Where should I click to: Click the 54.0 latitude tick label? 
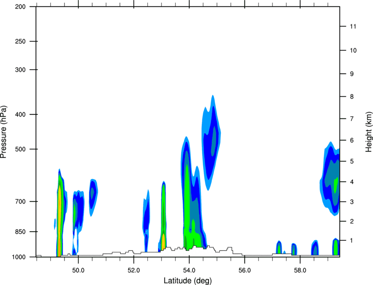coord(189,271)
